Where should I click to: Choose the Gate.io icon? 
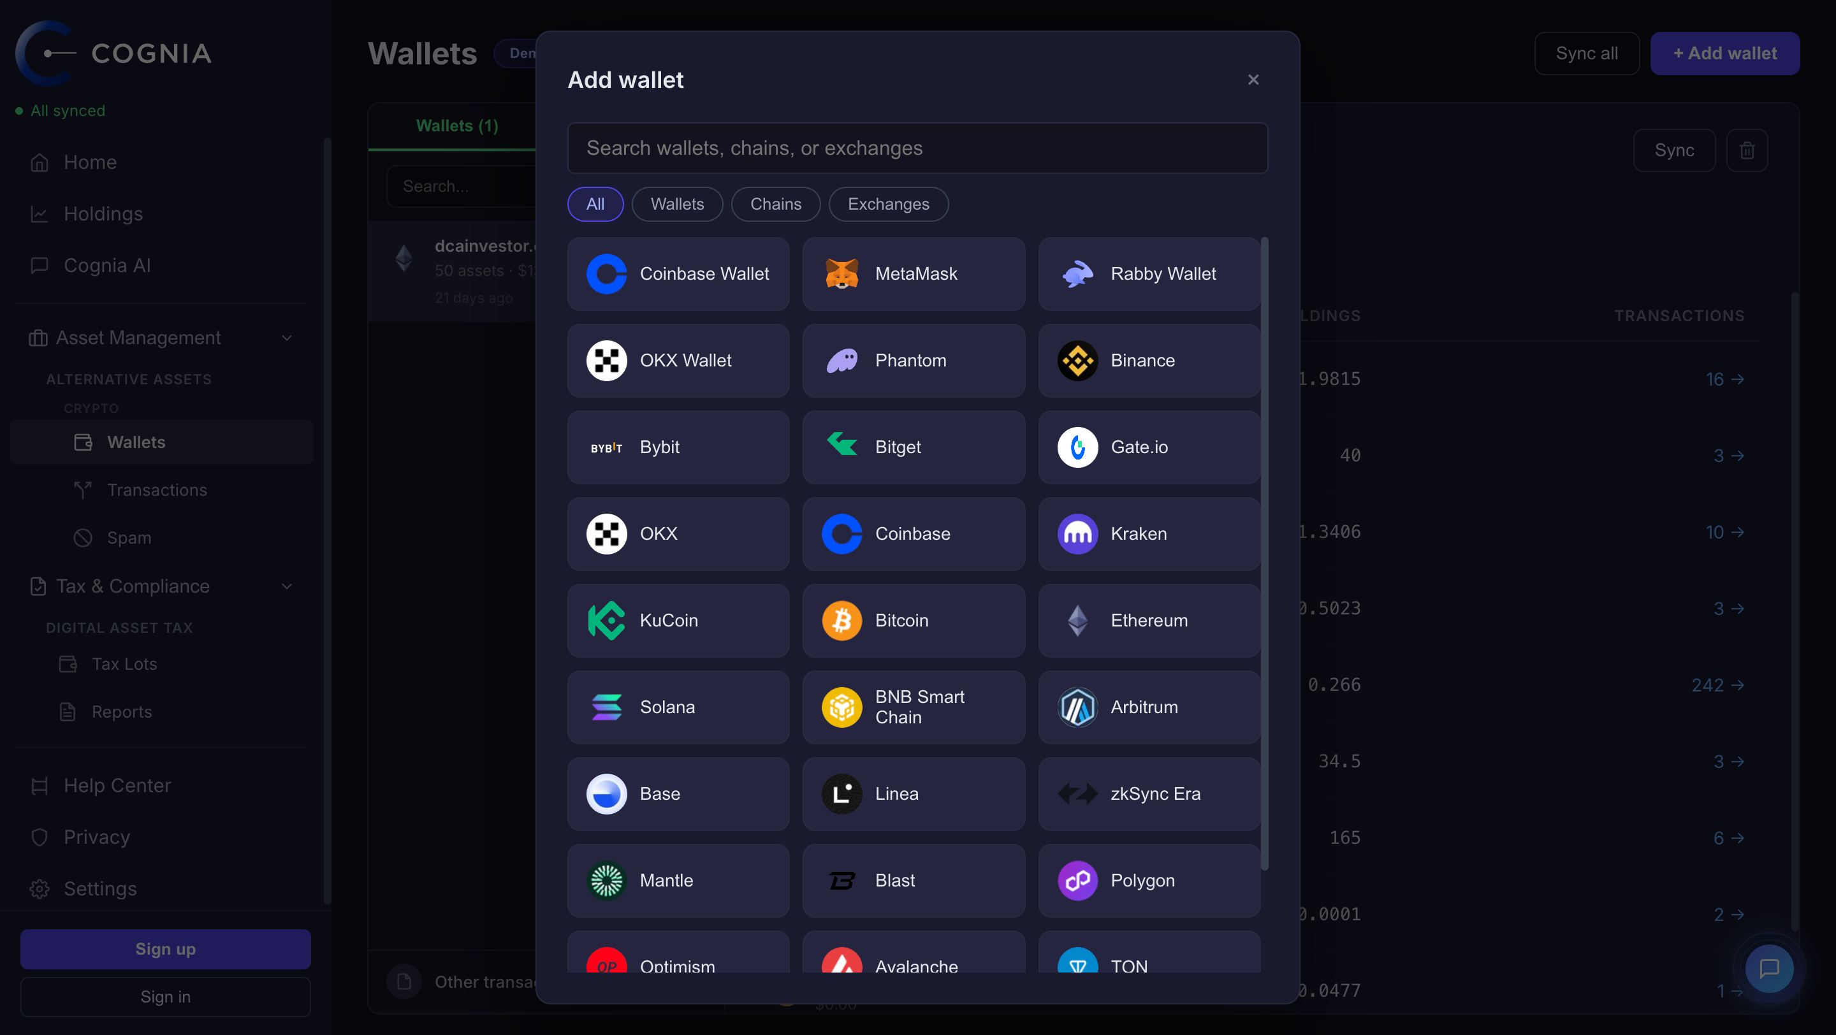coord(1077,447)
